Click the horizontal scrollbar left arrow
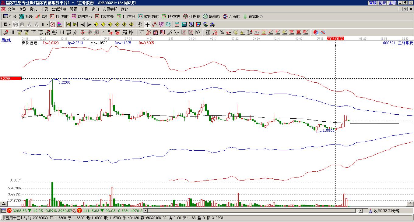This screenshot has height=222, width=414. pos(145,210)
